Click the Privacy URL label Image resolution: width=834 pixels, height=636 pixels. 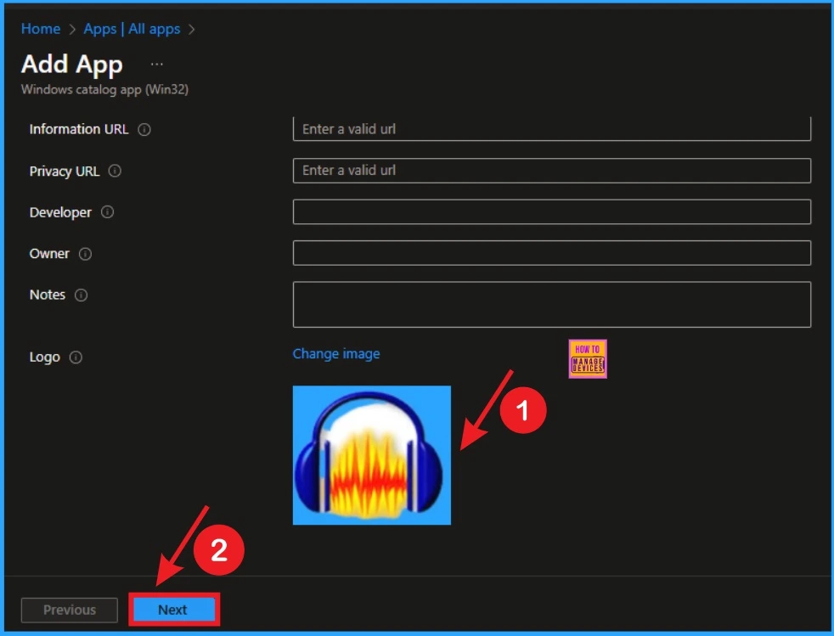point(65,172)
